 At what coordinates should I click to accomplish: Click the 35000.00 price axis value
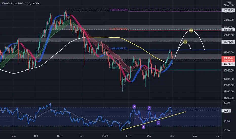point(228,85)
